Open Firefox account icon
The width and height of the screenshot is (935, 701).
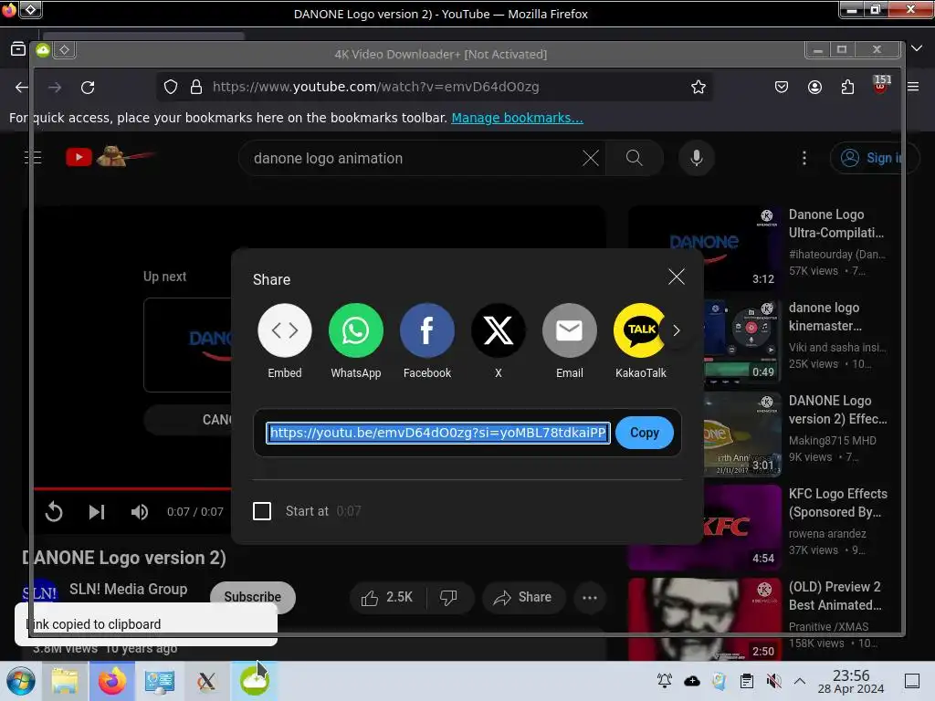pyautogui.click(x=814, y=87)
